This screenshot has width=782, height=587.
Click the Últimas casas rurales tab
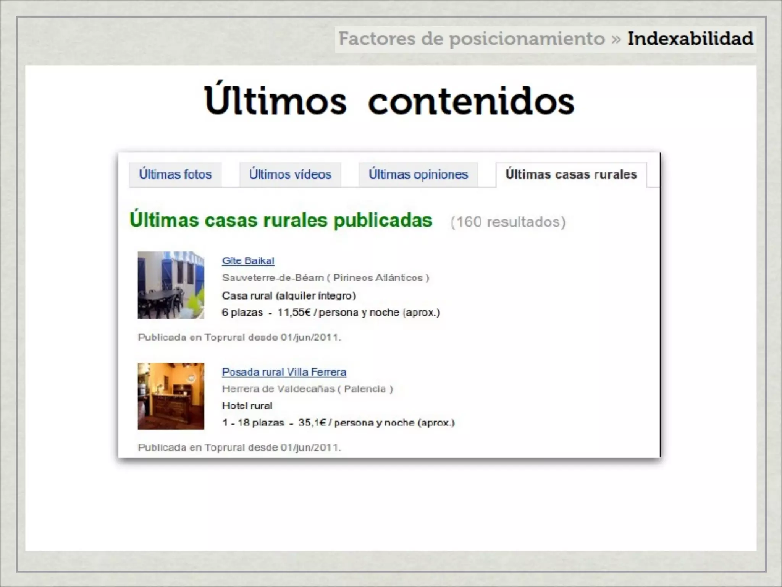571,175
